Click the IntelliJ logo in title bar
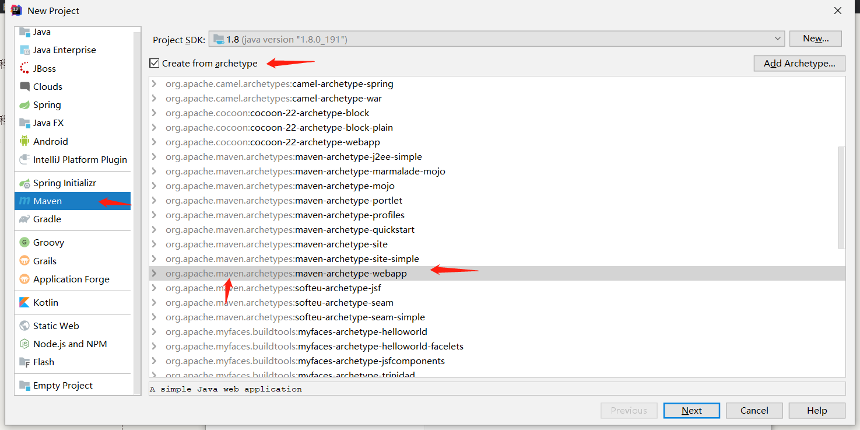Image resolution: width=860 pixels, height=430 pixels. (x=16, y=11)
